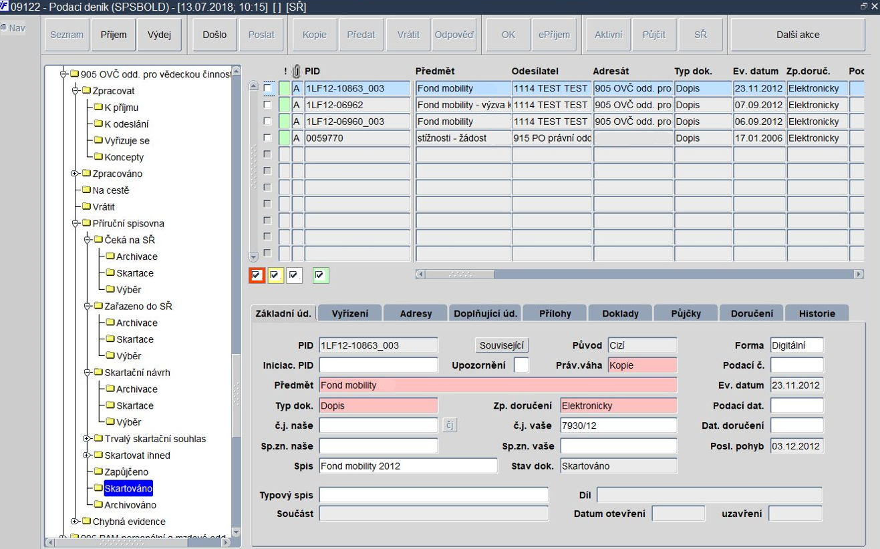Image resolution: width=880 pixels, height=549 pixels.
Task: Click the Vrátit folder icon in tree
Action: pyautogui.click(x=86, y=207)
